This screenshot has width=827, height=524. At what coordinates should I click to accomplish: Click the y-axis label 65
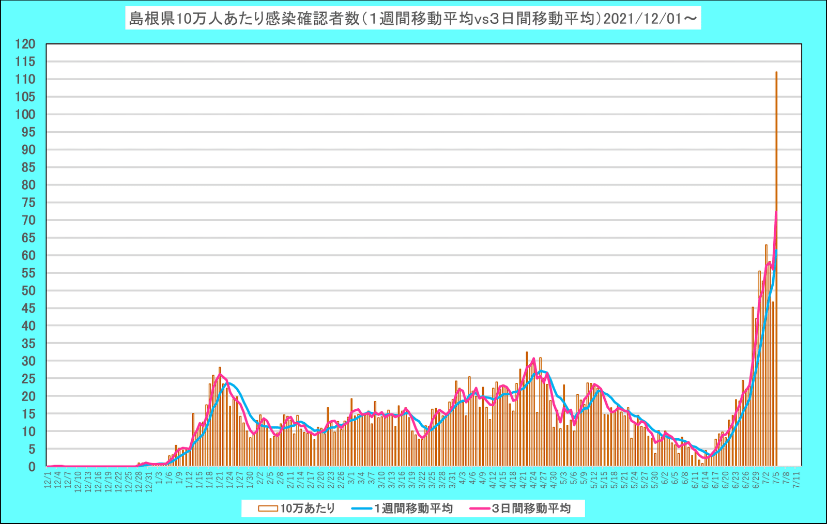pyautogui.click(x=28, y=238)
